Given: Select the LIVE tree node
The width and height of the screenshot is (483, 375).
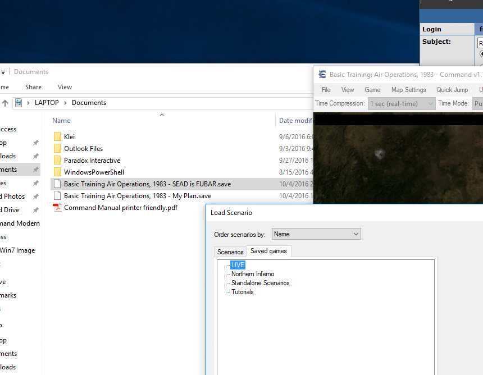Looking at the screenshot, I should click(238, 265).
